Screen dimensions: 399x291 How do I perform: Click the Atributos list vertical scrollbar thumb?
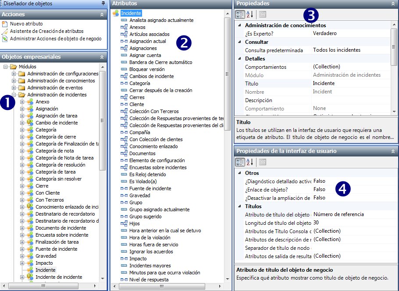click(227, 74)
